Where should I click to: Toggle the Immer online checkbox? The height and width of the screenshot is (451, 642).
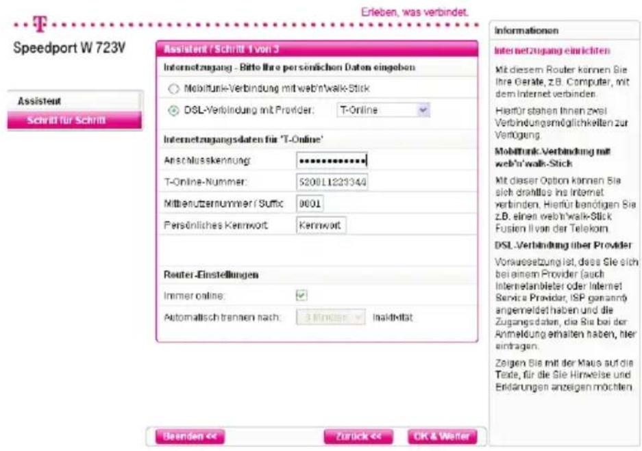coord(301,295)
